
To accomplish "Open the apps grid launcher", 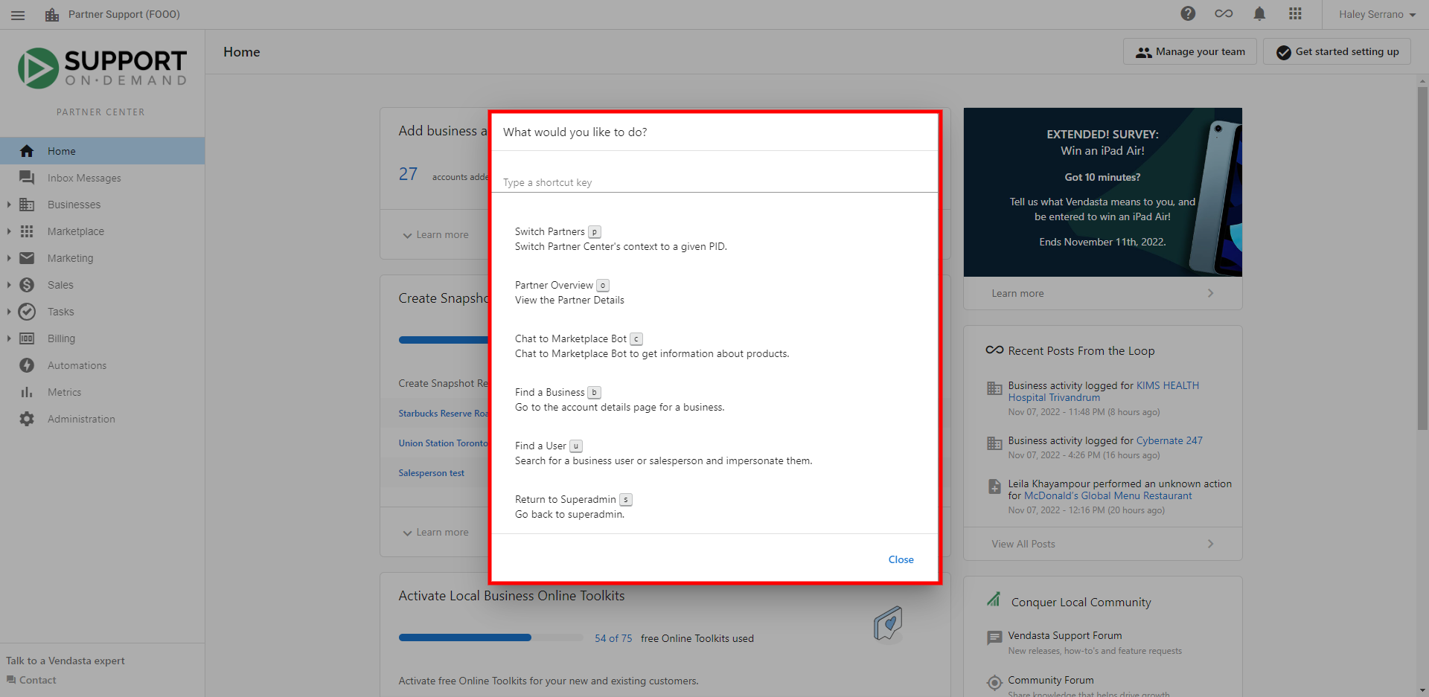I will tap(1295, 13).
